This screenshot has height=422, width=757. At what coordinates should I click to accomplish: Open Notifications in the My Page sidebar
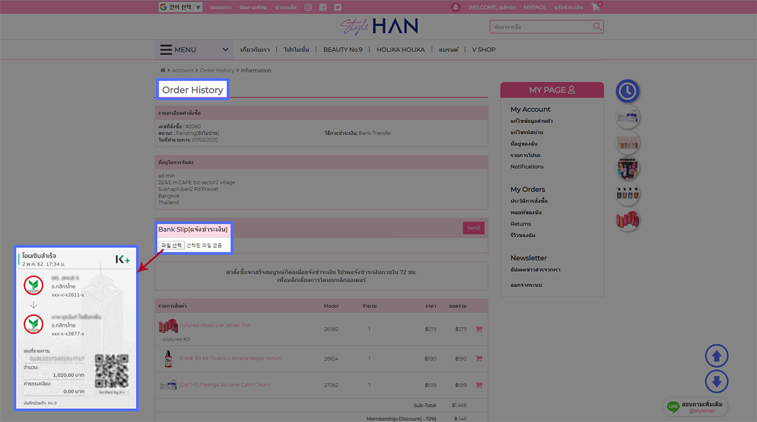tap(527, 166)
